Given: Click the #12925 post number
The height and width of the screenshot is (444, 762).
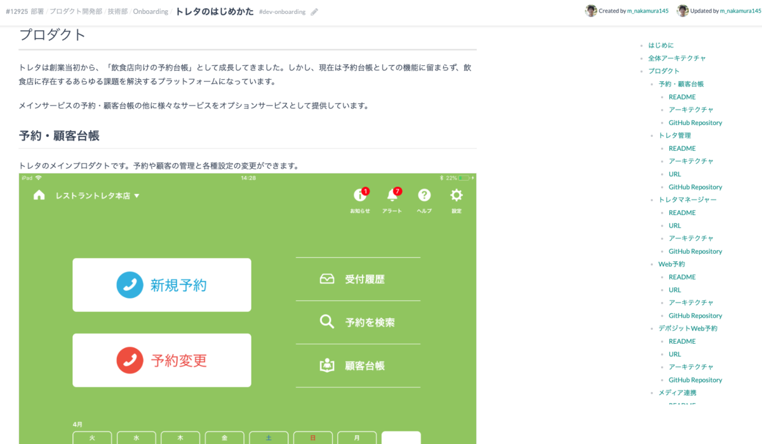Looking at the screenshot, I should tap(17, 11).
